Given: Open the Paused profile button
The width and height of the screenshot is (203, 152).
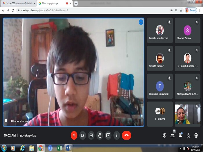Looking at the screenshot, I should click(191, 10).
